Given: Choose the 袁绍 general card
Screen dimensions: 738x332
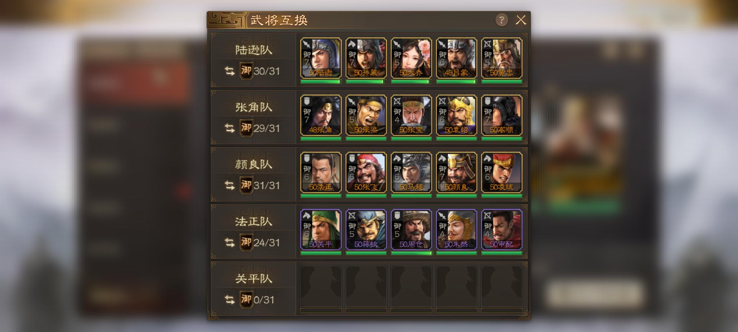Looking at the screenshot, I should (x=456, y=115).
